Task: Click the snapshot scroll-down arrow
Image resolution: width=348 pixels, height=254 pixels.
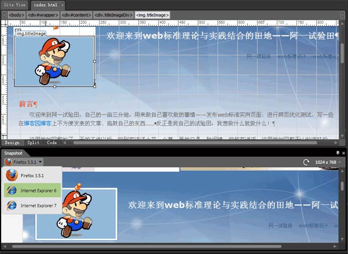Action: point(342,240)
